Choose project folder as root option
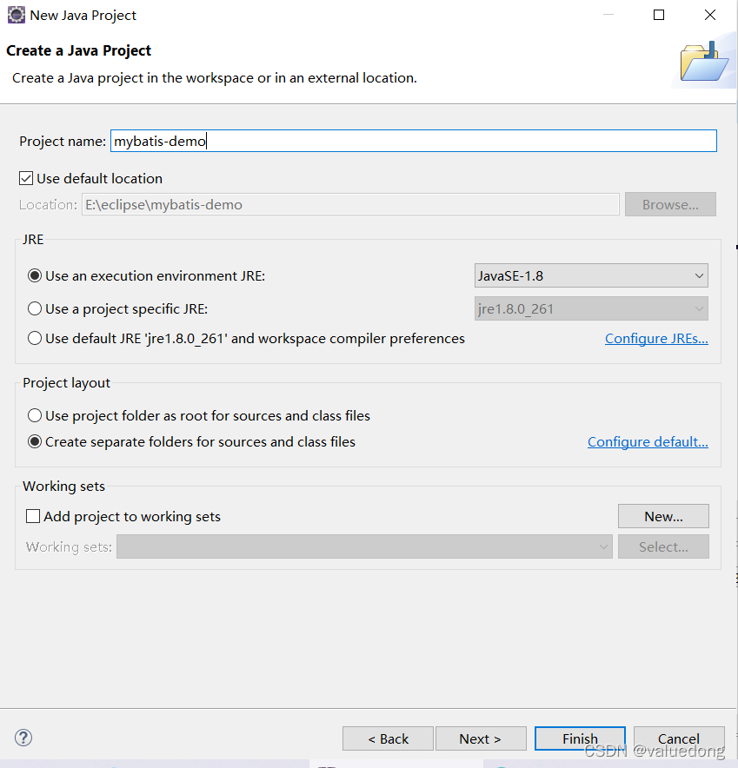The width and height of the screenshot is (738, 768). (x=35, y=415)
